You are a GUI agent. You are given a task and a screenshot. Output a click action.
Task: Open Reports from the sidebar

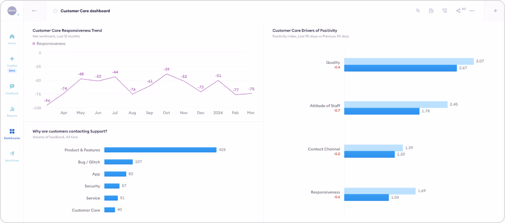click(12, 111)
